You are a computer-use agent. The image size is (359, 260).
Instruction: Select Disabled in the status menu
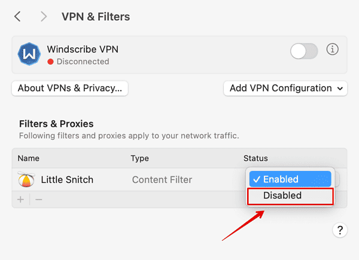tap(282, 195)
